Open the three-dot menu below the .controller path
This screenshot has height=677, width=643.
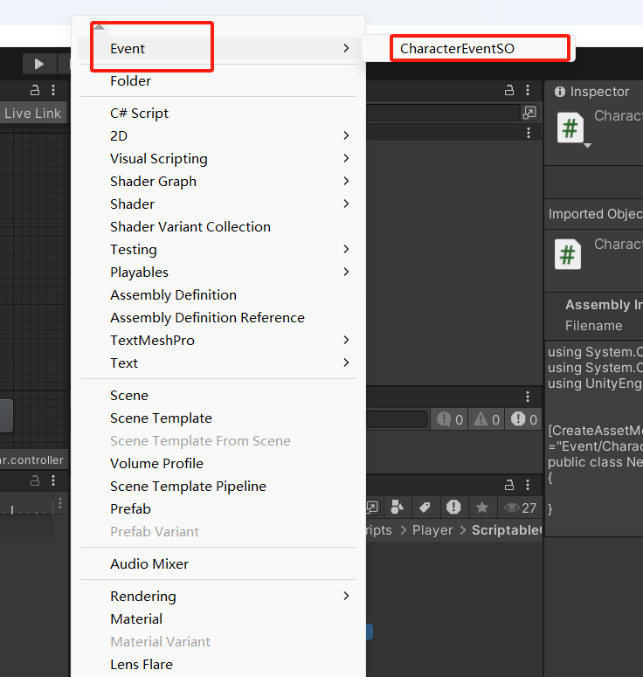pyautogui.click(x=53, y=480)
